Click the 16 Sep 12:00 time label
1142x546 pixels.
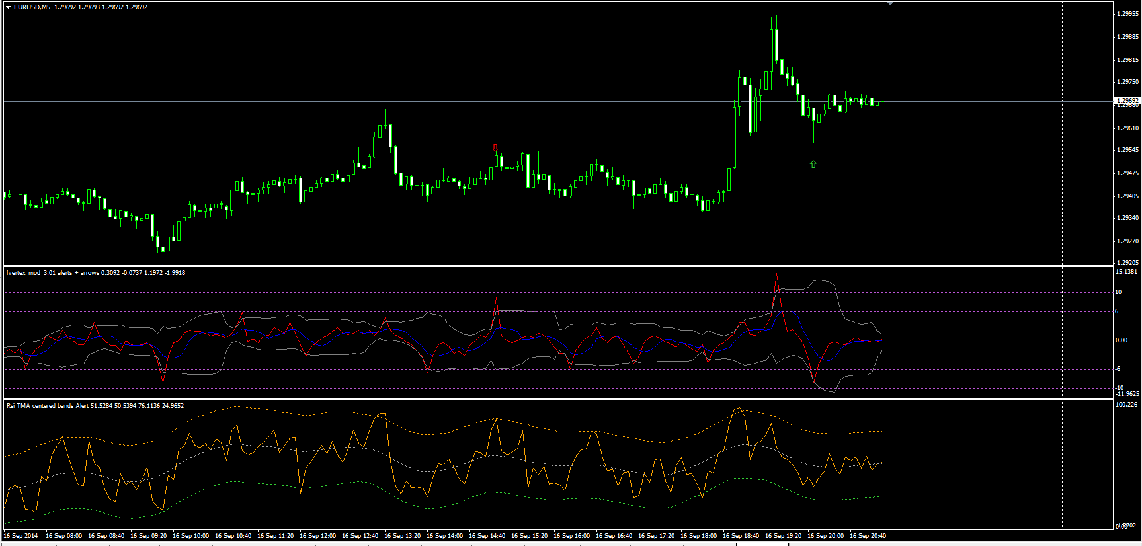(318, 536)
